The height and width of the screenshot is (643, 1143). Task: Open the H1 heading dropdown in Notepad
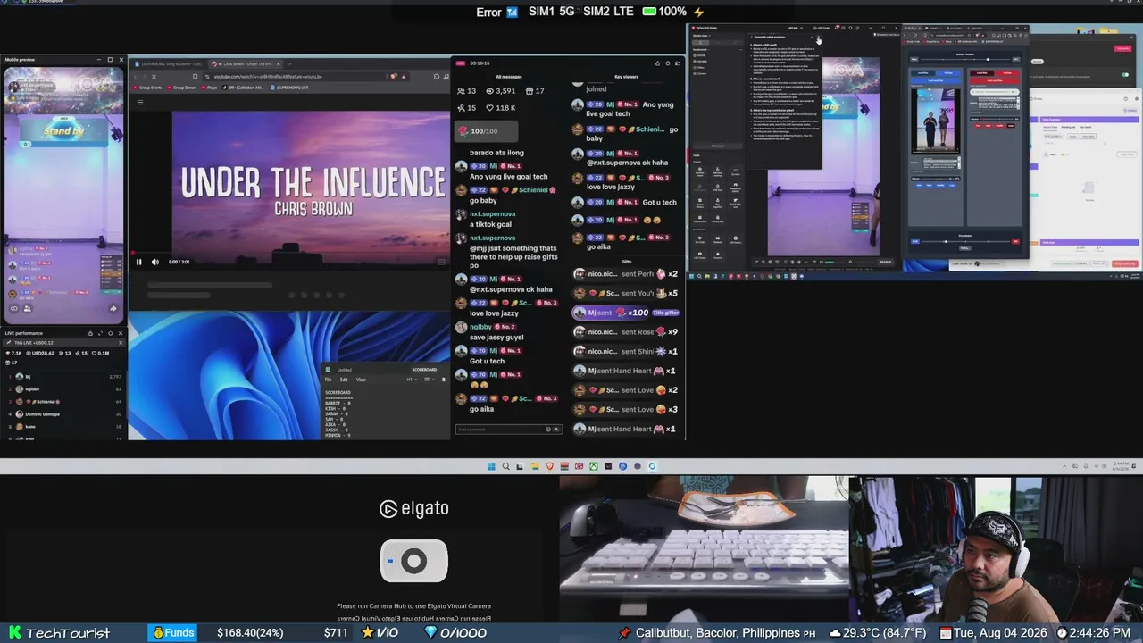tap(410, 380)
